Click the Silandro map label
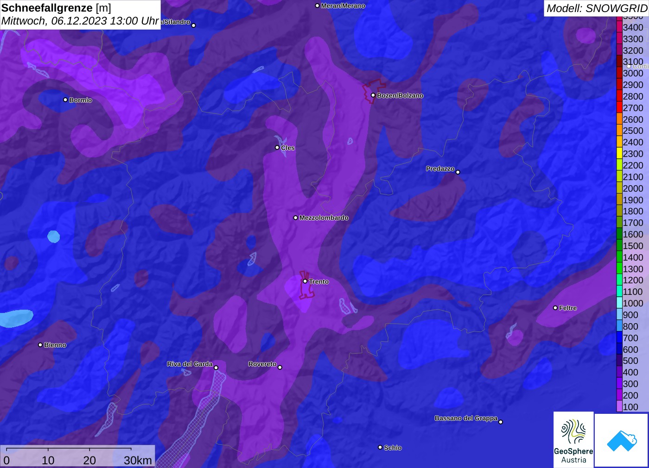Viewport: 649px width, 468px height. click(x=176, y=22)
